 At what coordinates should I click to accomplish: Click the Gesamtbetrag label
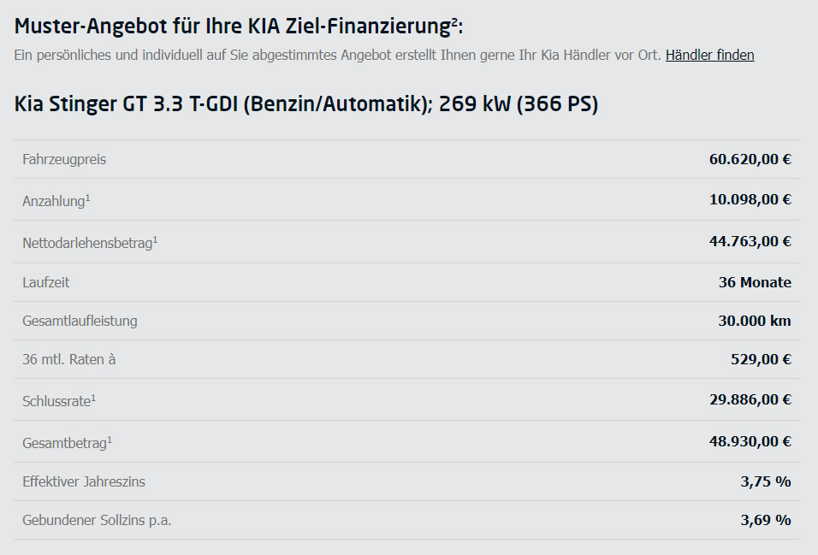(x=67, y=443)
